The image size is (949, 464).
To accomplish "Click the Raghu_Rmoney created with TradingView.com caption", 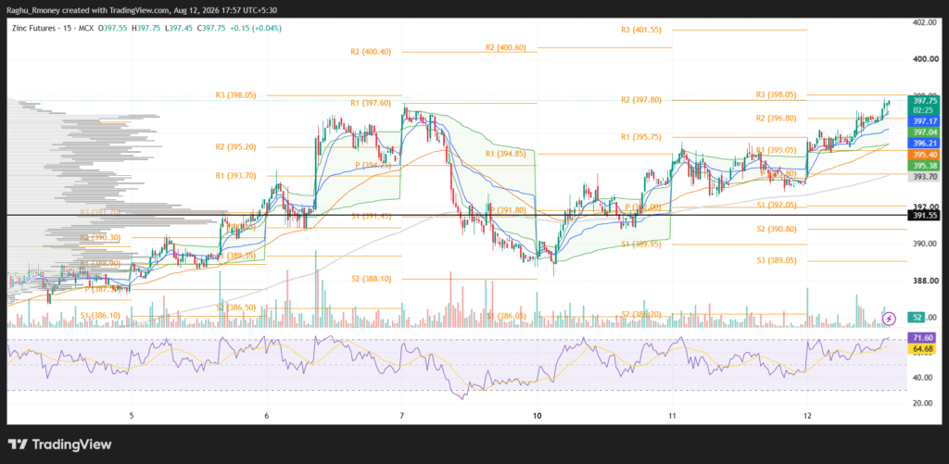I will (x=87, y=8).
